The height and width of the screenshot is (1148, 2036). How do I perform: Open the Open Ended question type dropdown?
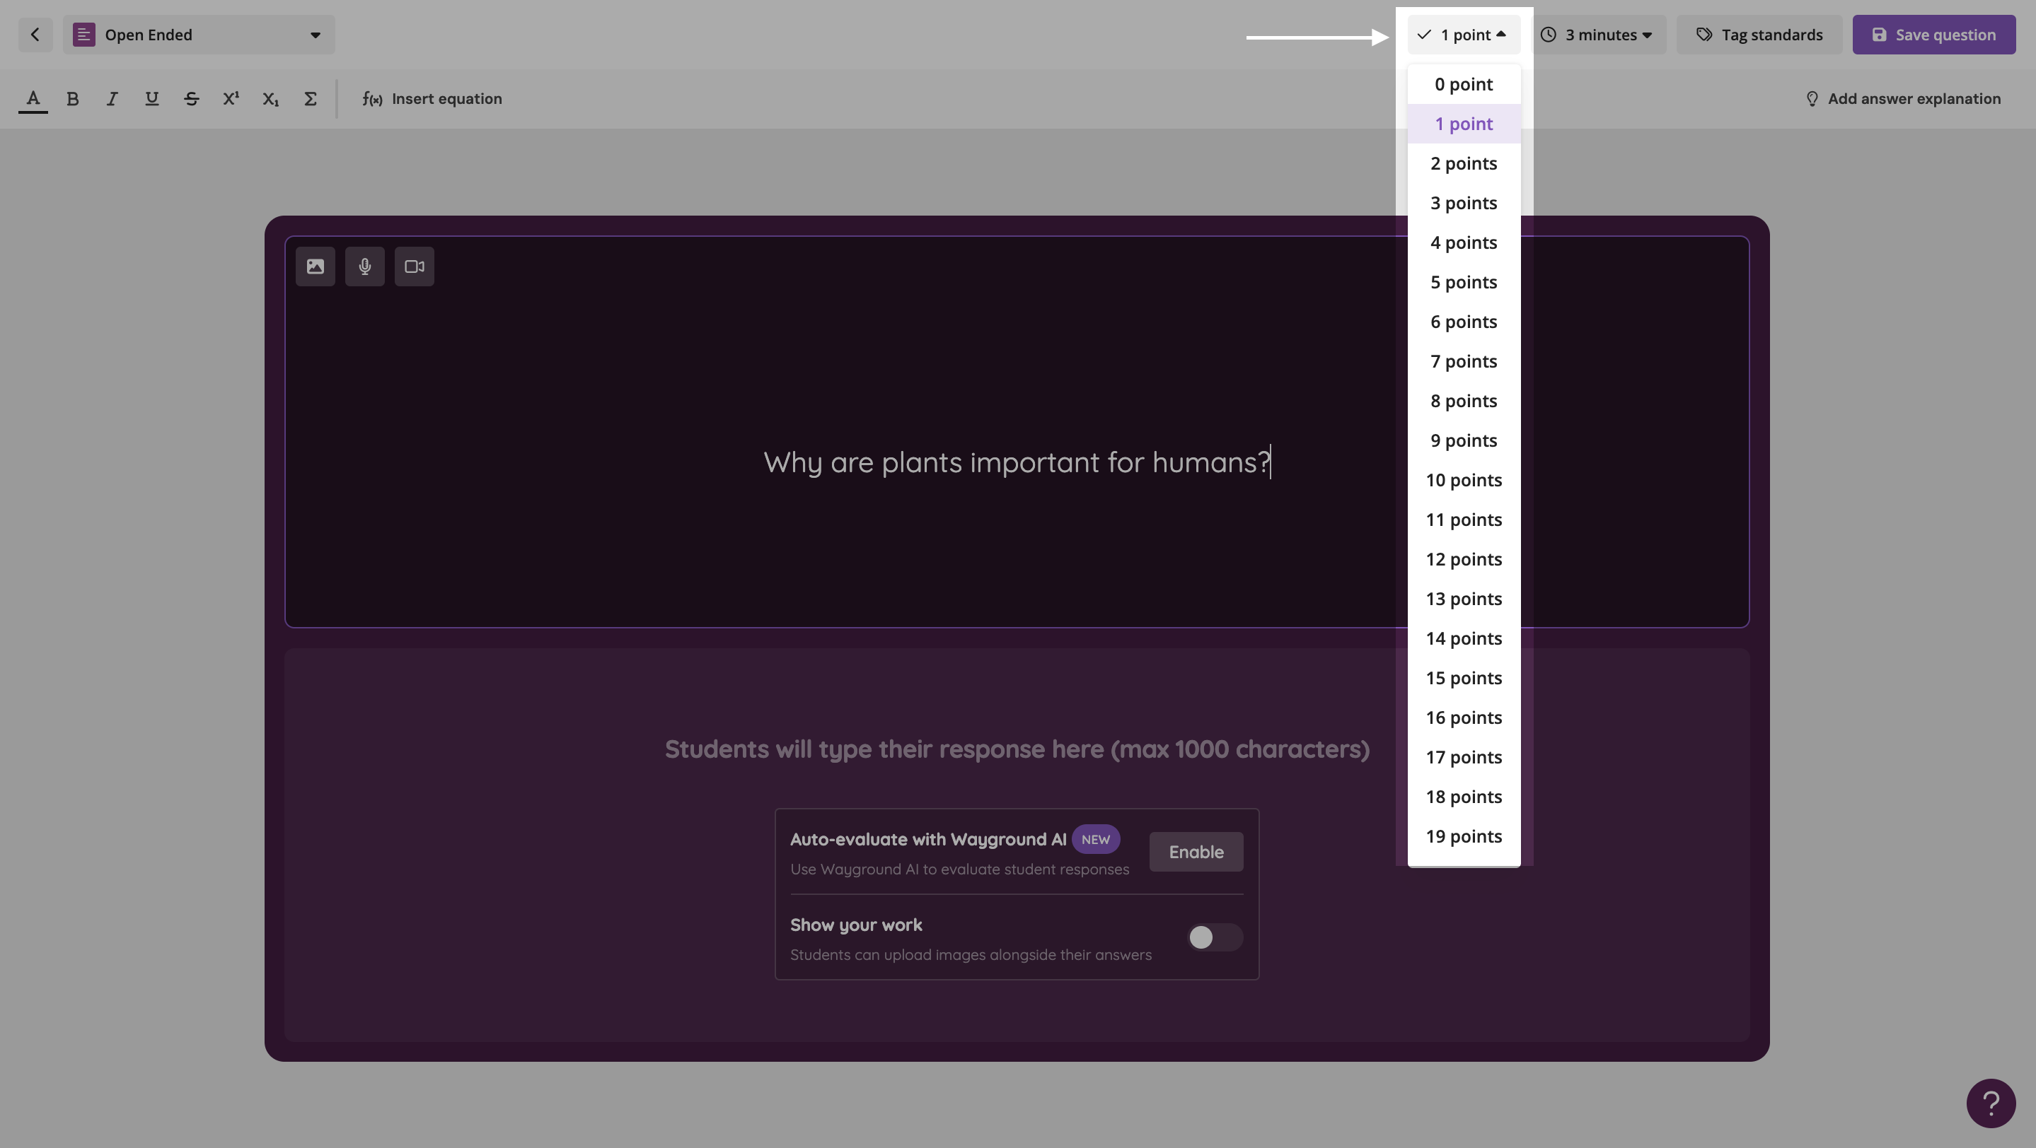coord(198,35)
